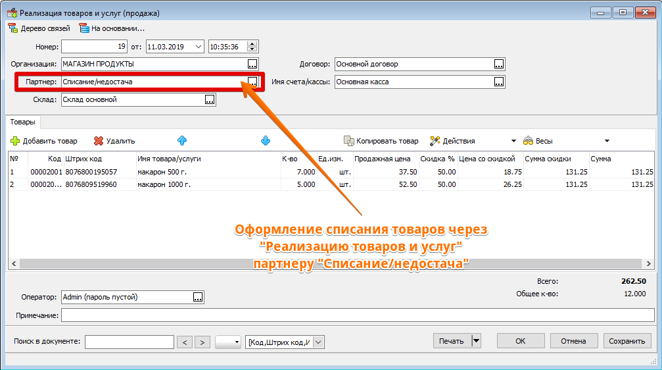Click the Копировать товар icon
The width and height of the screenshot is (662, 370).
349,141
